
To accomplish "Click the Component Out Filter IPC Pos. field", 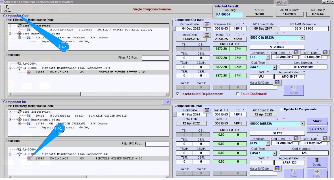I will coord(155,58).
